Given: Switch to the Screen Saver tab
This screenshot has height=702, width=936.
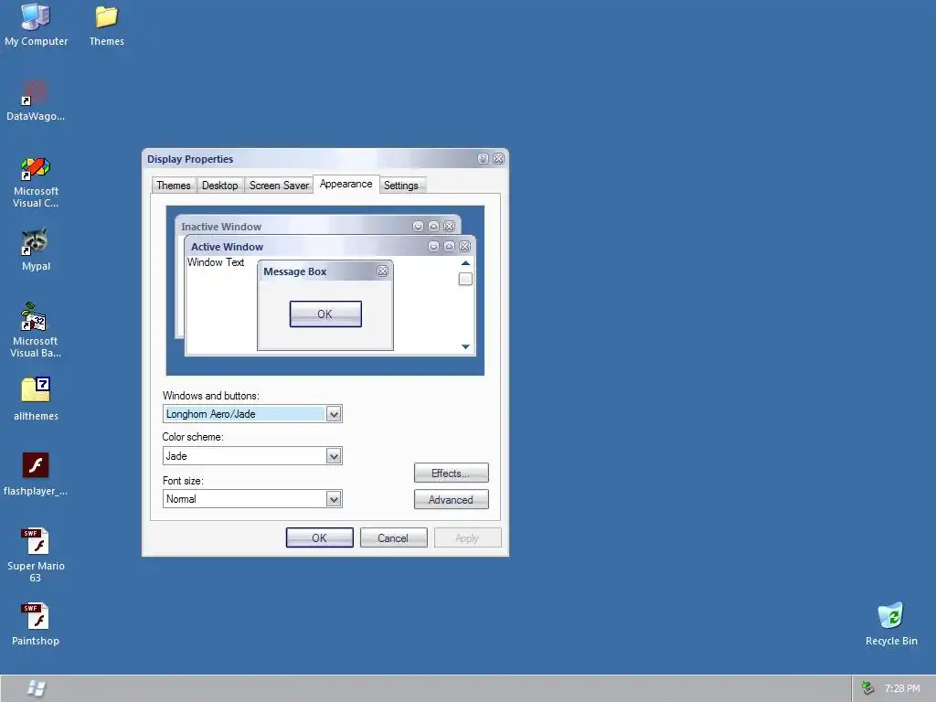Looking at the screenshot, I should (x=279, y=186).
